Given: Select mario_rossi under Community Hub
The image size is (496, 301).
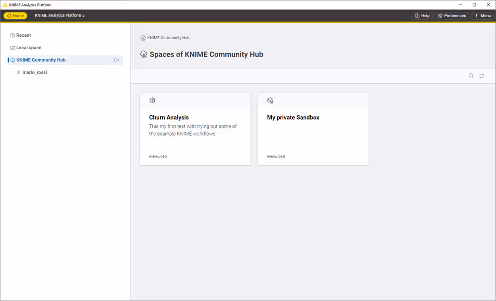Looking at the screenshot, I should [35, 72].
